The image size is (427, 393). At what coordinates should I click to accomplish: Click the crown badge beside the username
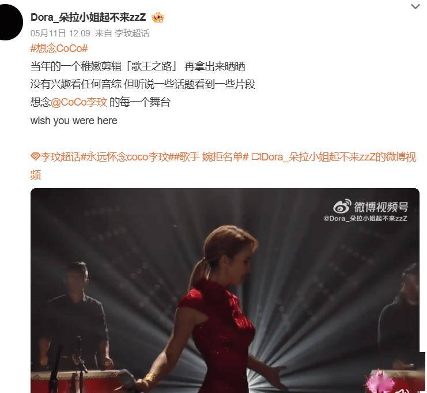(x=158, y=18)
